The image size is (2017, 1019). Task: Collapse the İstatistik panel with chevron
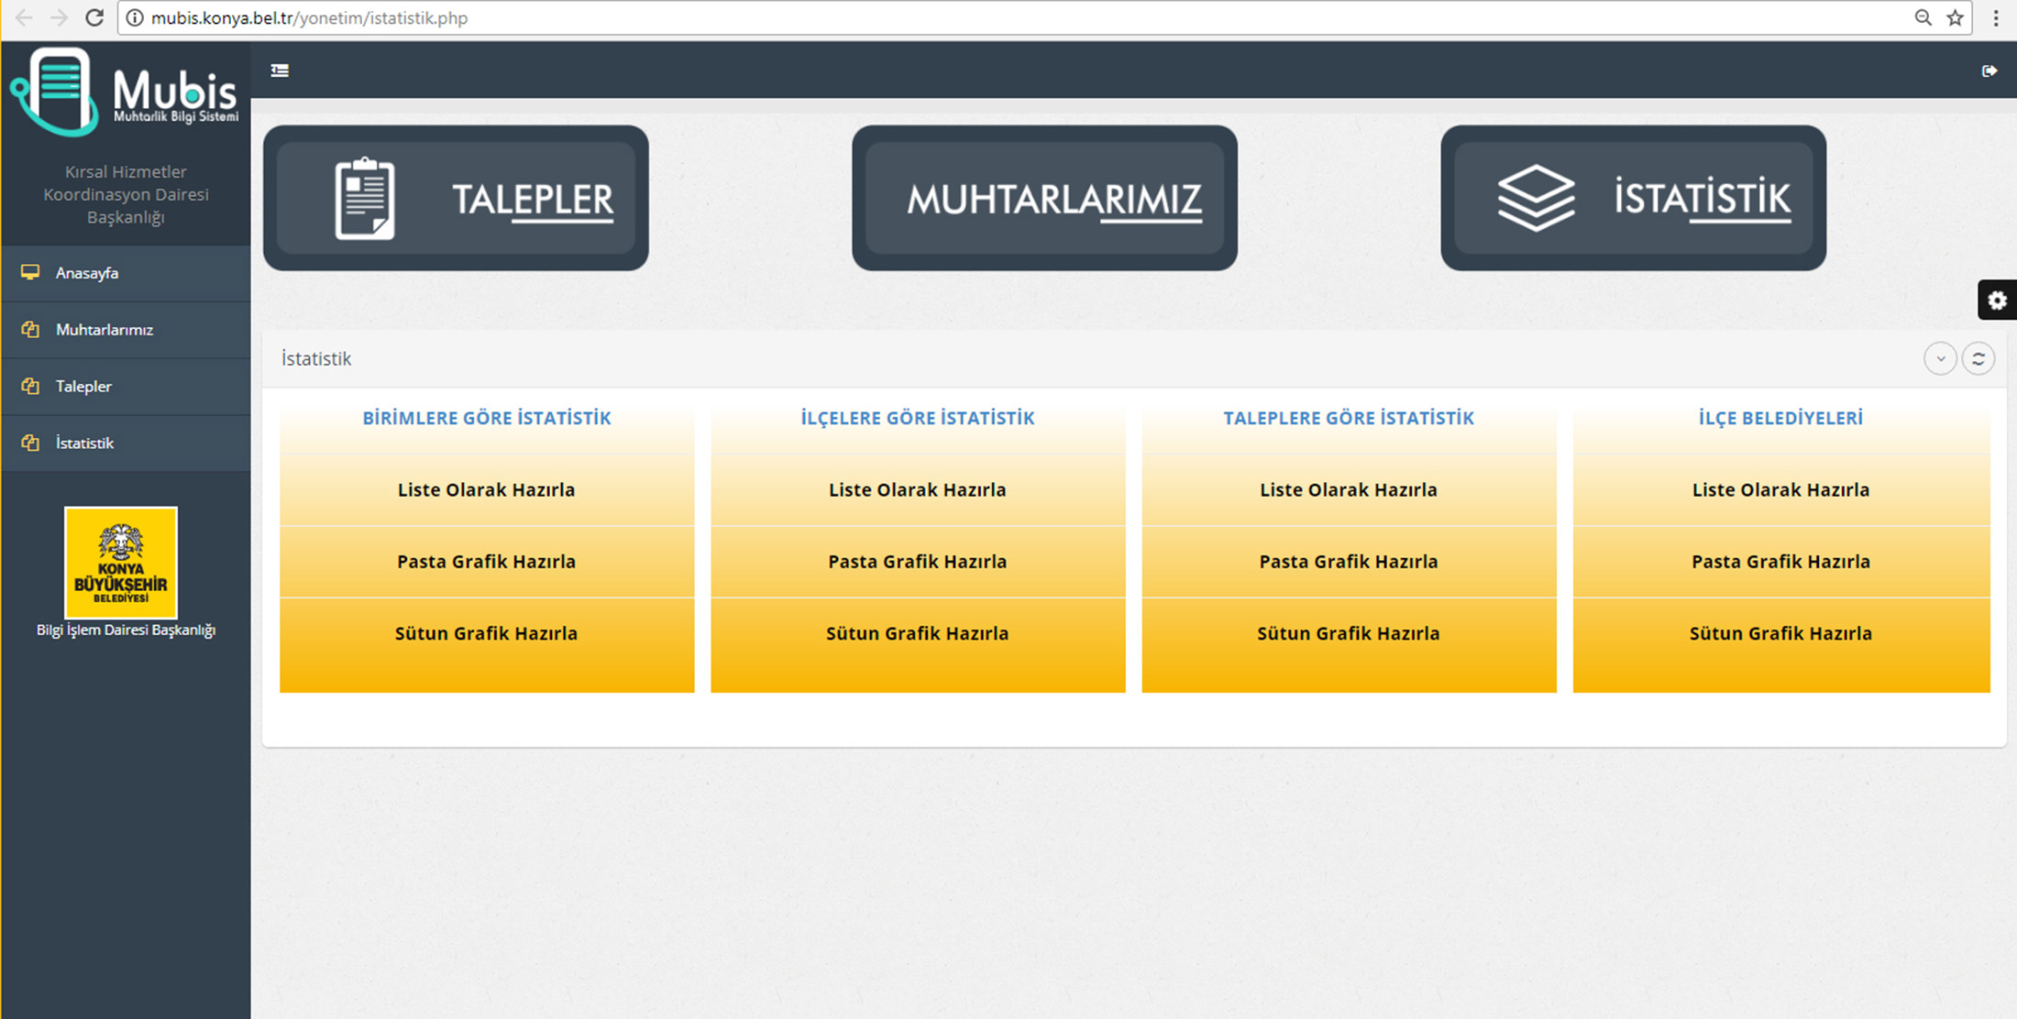click(1940, 359)
